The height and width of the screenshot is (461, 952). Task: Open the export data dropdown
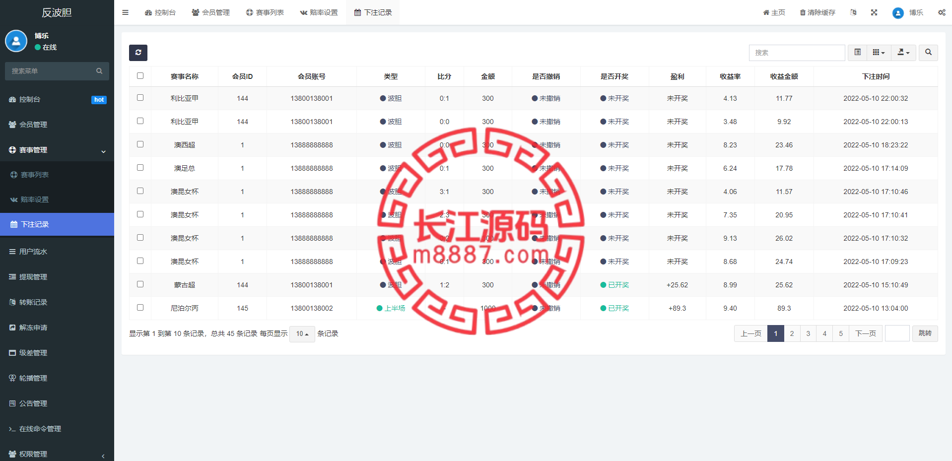(903, 52)
